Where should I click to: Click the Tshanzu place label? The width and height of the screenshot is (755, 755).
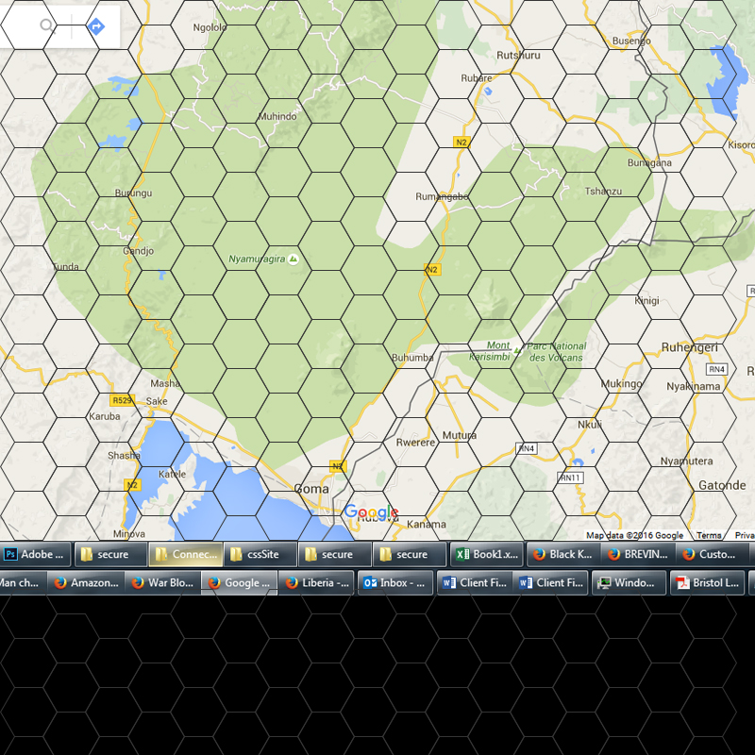(x=603, y=192)
